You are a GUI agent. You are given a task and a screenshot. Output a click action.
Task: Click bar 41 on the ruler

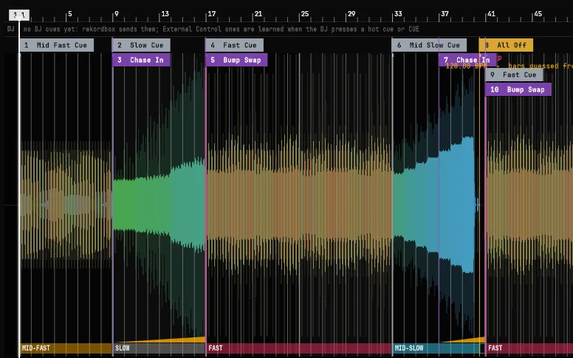point(491,14)
